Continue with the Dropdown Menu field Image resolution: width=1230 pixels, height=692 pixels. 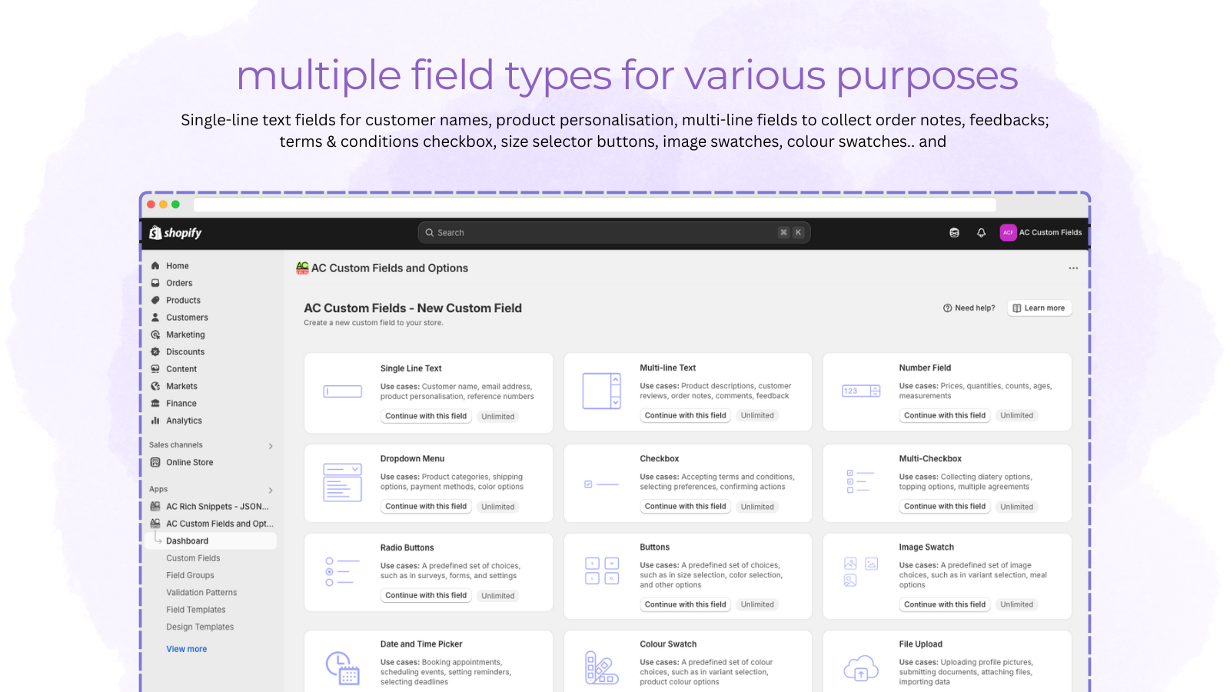click(x=426, y=507)
